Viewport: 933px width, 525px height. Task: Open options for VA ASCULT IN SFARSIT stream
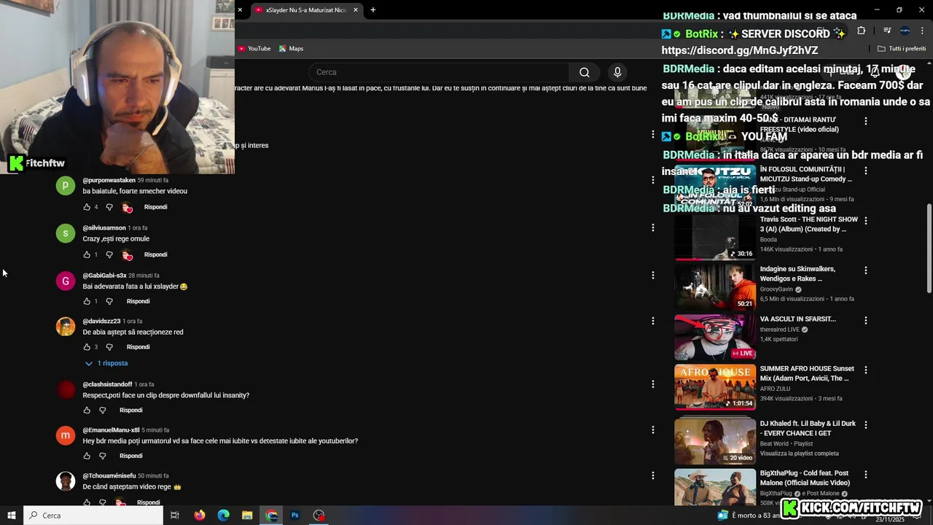click(866, 319)
